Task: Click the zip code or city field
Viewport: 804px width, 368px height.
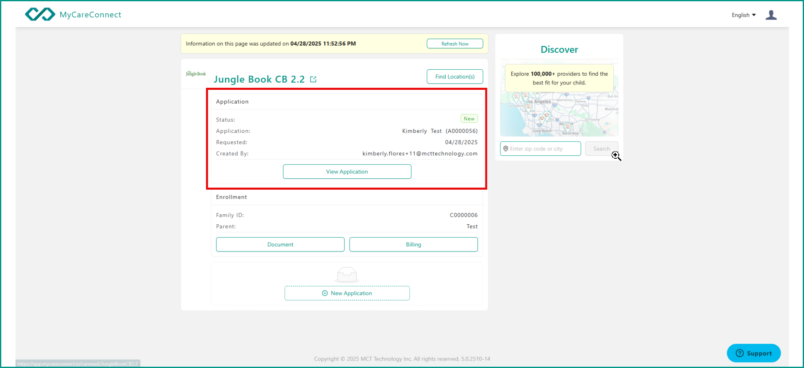Action: tap(544, 149)
